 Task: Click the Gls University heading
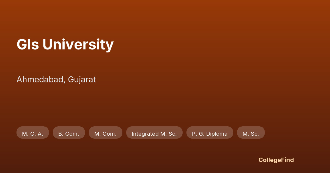tap(65, 44)
